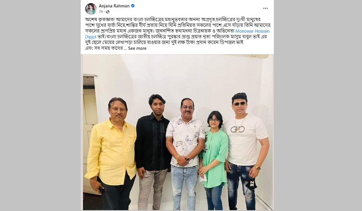Click the blue Dipjol tagged name
The image size is (362, 211).
point(91,37)
